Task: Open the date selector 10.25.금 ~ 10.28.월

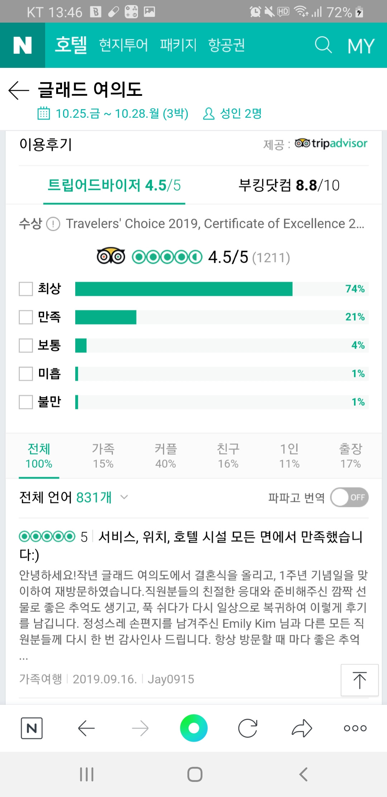Action: 113,113
